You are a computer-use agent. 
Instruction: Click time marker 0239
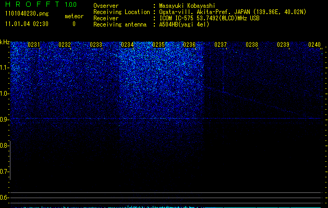pos(283,45)
